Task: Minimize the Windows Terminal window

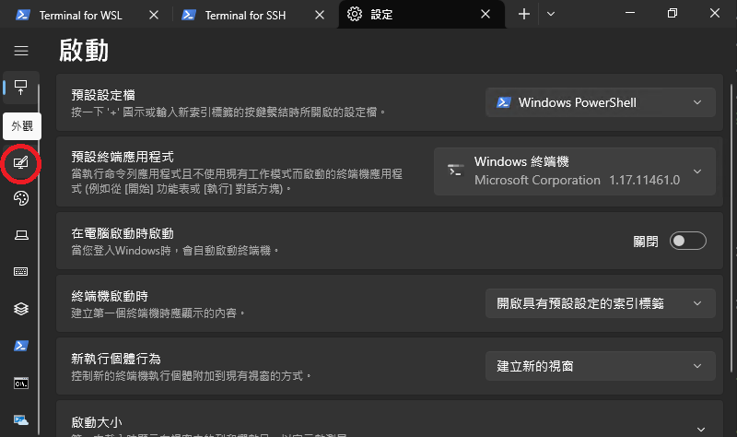Action: [630, 13]
